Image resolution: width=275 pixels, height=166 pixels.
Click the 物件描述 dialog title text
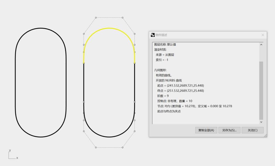(x=161, y=35)
